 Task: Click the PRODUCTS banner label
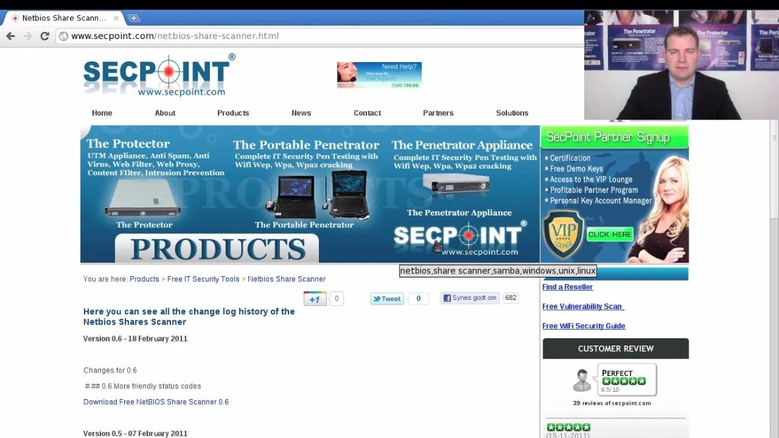tap(218, 248)
